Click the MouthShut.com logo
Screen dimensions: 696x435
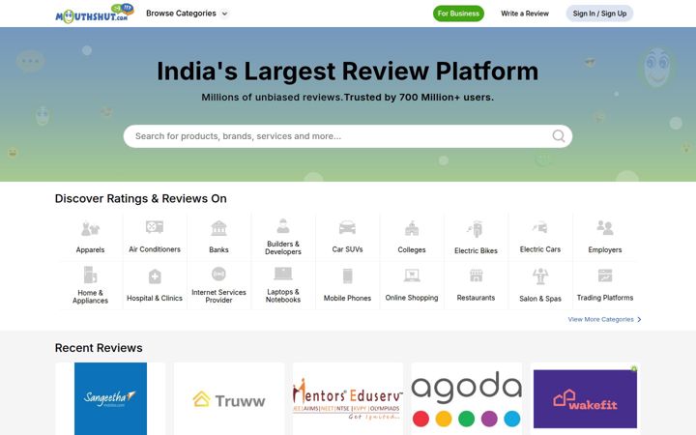click(x=95, y=14)
